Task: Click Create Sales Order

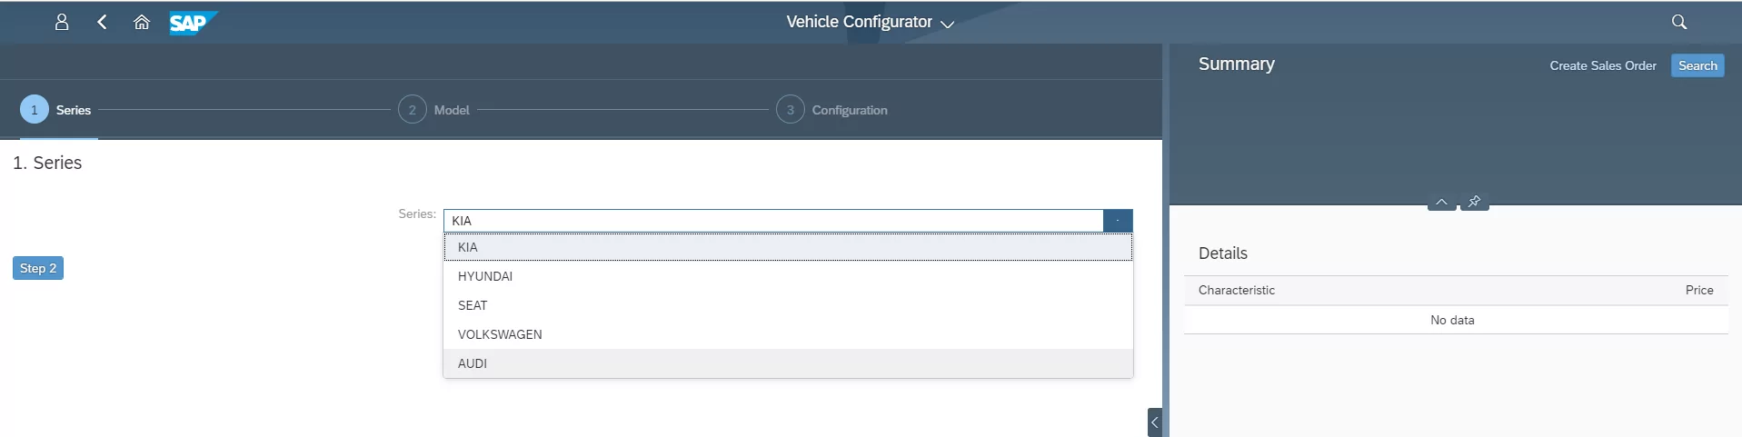Action: tap(1602, 65)
